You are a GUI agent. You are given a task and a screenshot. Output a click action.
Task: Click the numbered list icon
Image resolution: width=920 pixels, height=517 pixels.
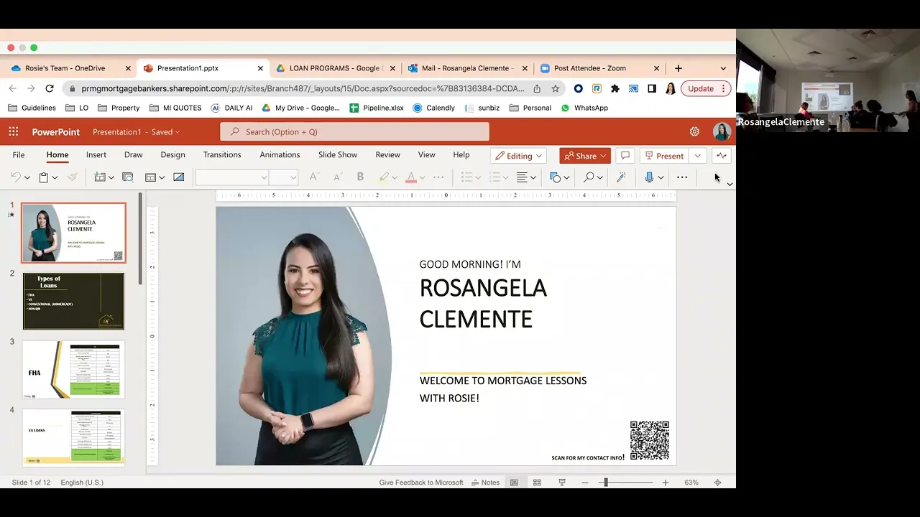pyautogui.click(x=494, y=177)
